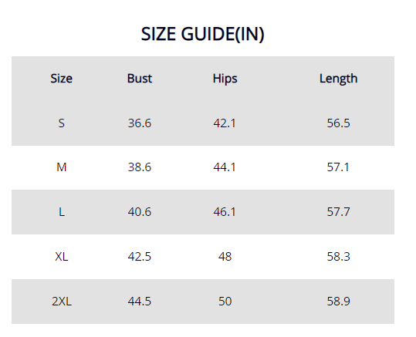Select hips value 42.1 for size S
This screenshot has width=416, height=337.
(x=225, y=123)
